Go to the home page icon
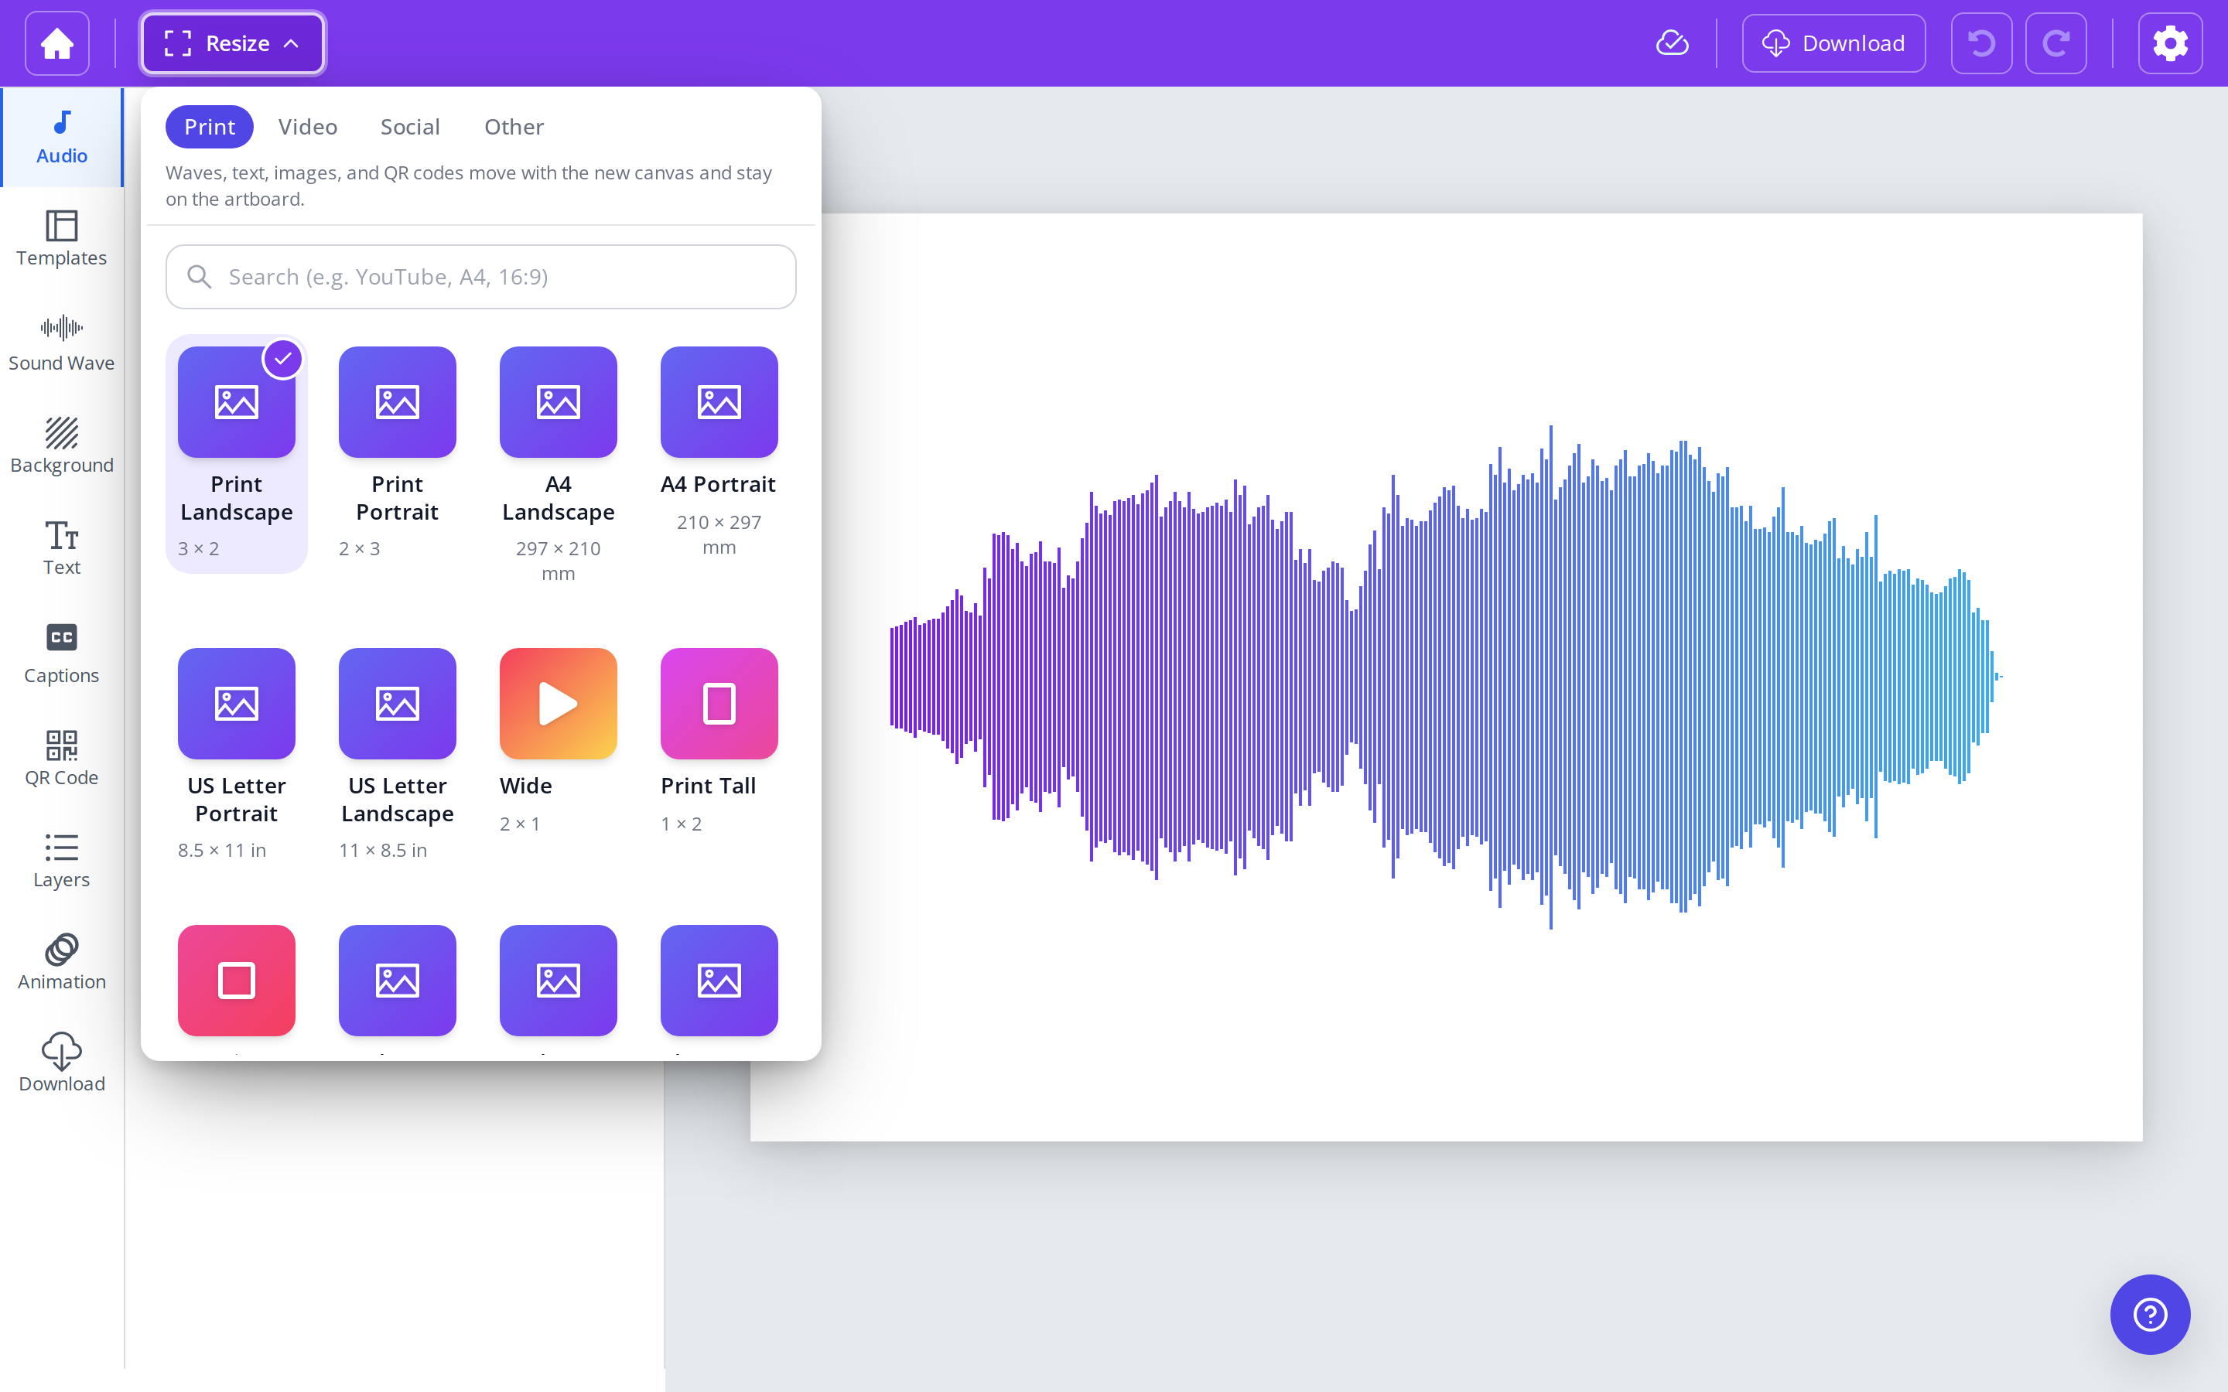The width and height of the screenshot is (2228, 1392). tap(57, 43)
